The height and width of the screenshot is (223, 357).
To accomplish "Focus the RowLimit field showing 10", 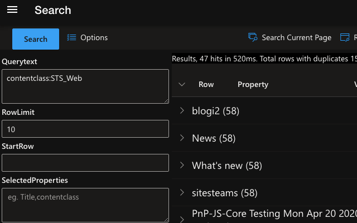I will click(x=85, y=129).
